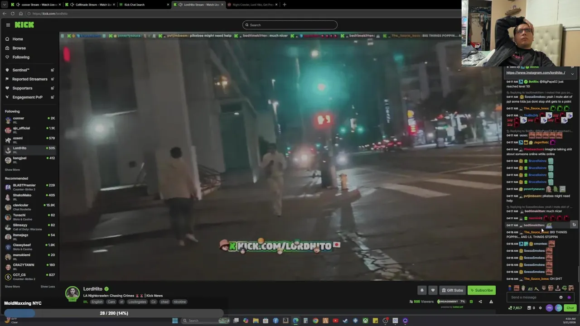Select the LosAngeles tag
This screenshot has width=580, height=326.
pos(137,302)
